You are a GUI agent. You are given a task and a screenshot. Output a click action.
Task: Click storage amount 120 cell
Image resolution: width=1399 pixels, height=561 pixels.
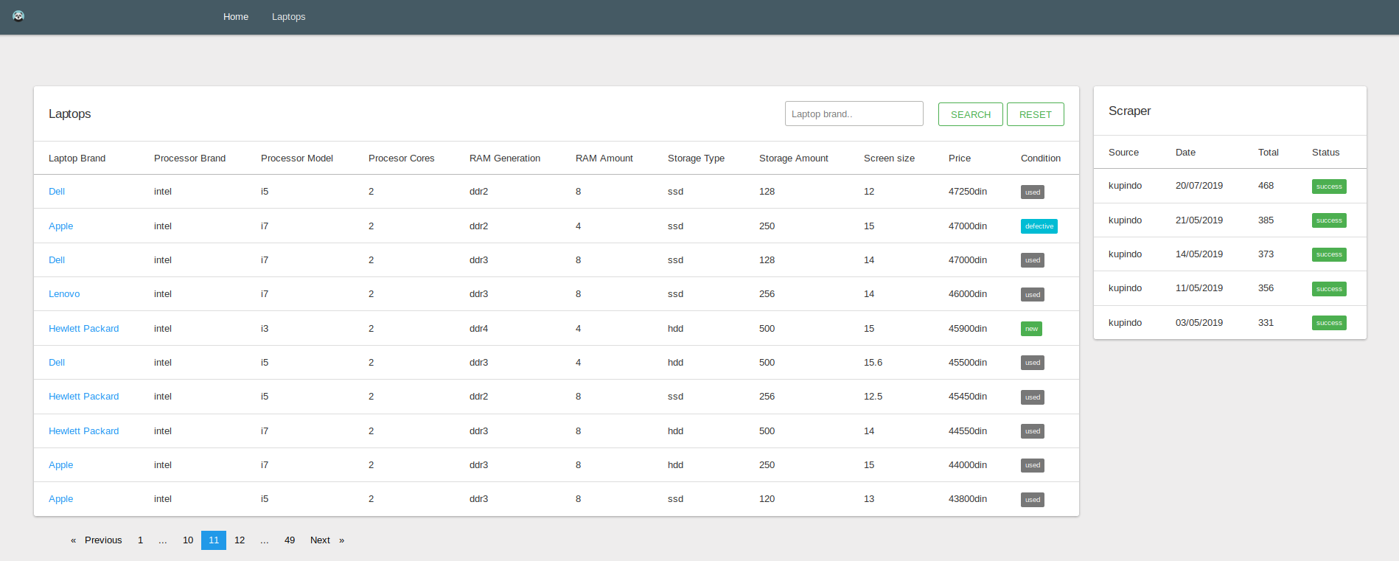767,499
